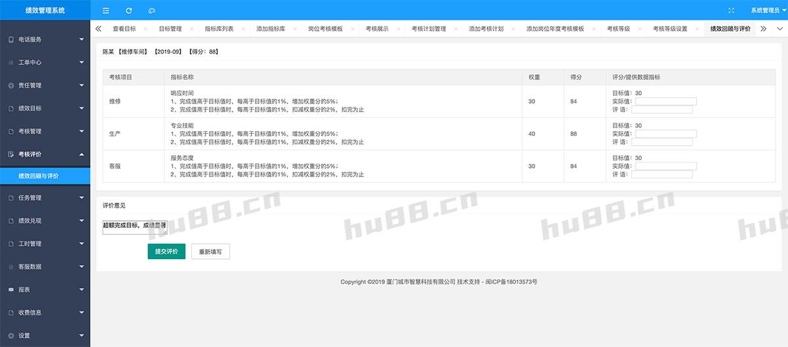The width and height of the screenshot is (788, 347).
Task: Click the 绩效管理系统 logo title
Action: (45, 10)
